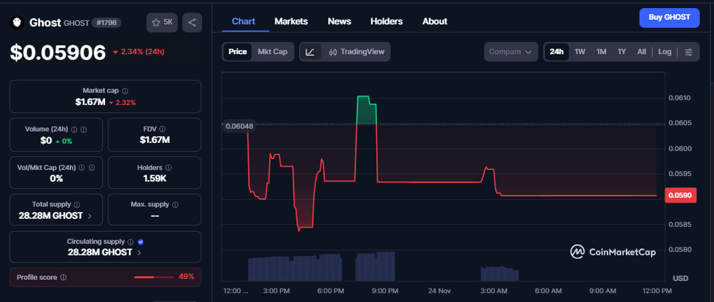714x302 pixels.
Task: Click the FDV $1.67M value
Action: 155,140
